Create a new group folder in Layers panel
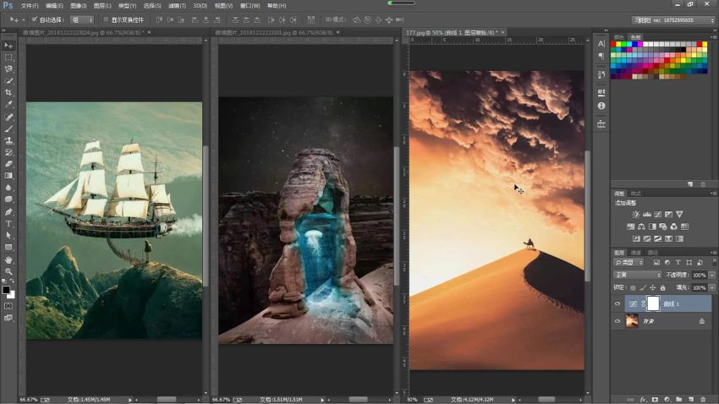The width and height of the screenshot is (719, 404). pyautogui.click(x=678, y=400)
